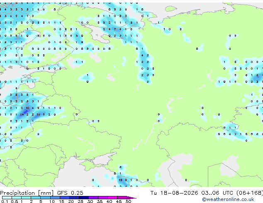
Task: Click the '11' precipitation value on map
Action: [38, 115]
